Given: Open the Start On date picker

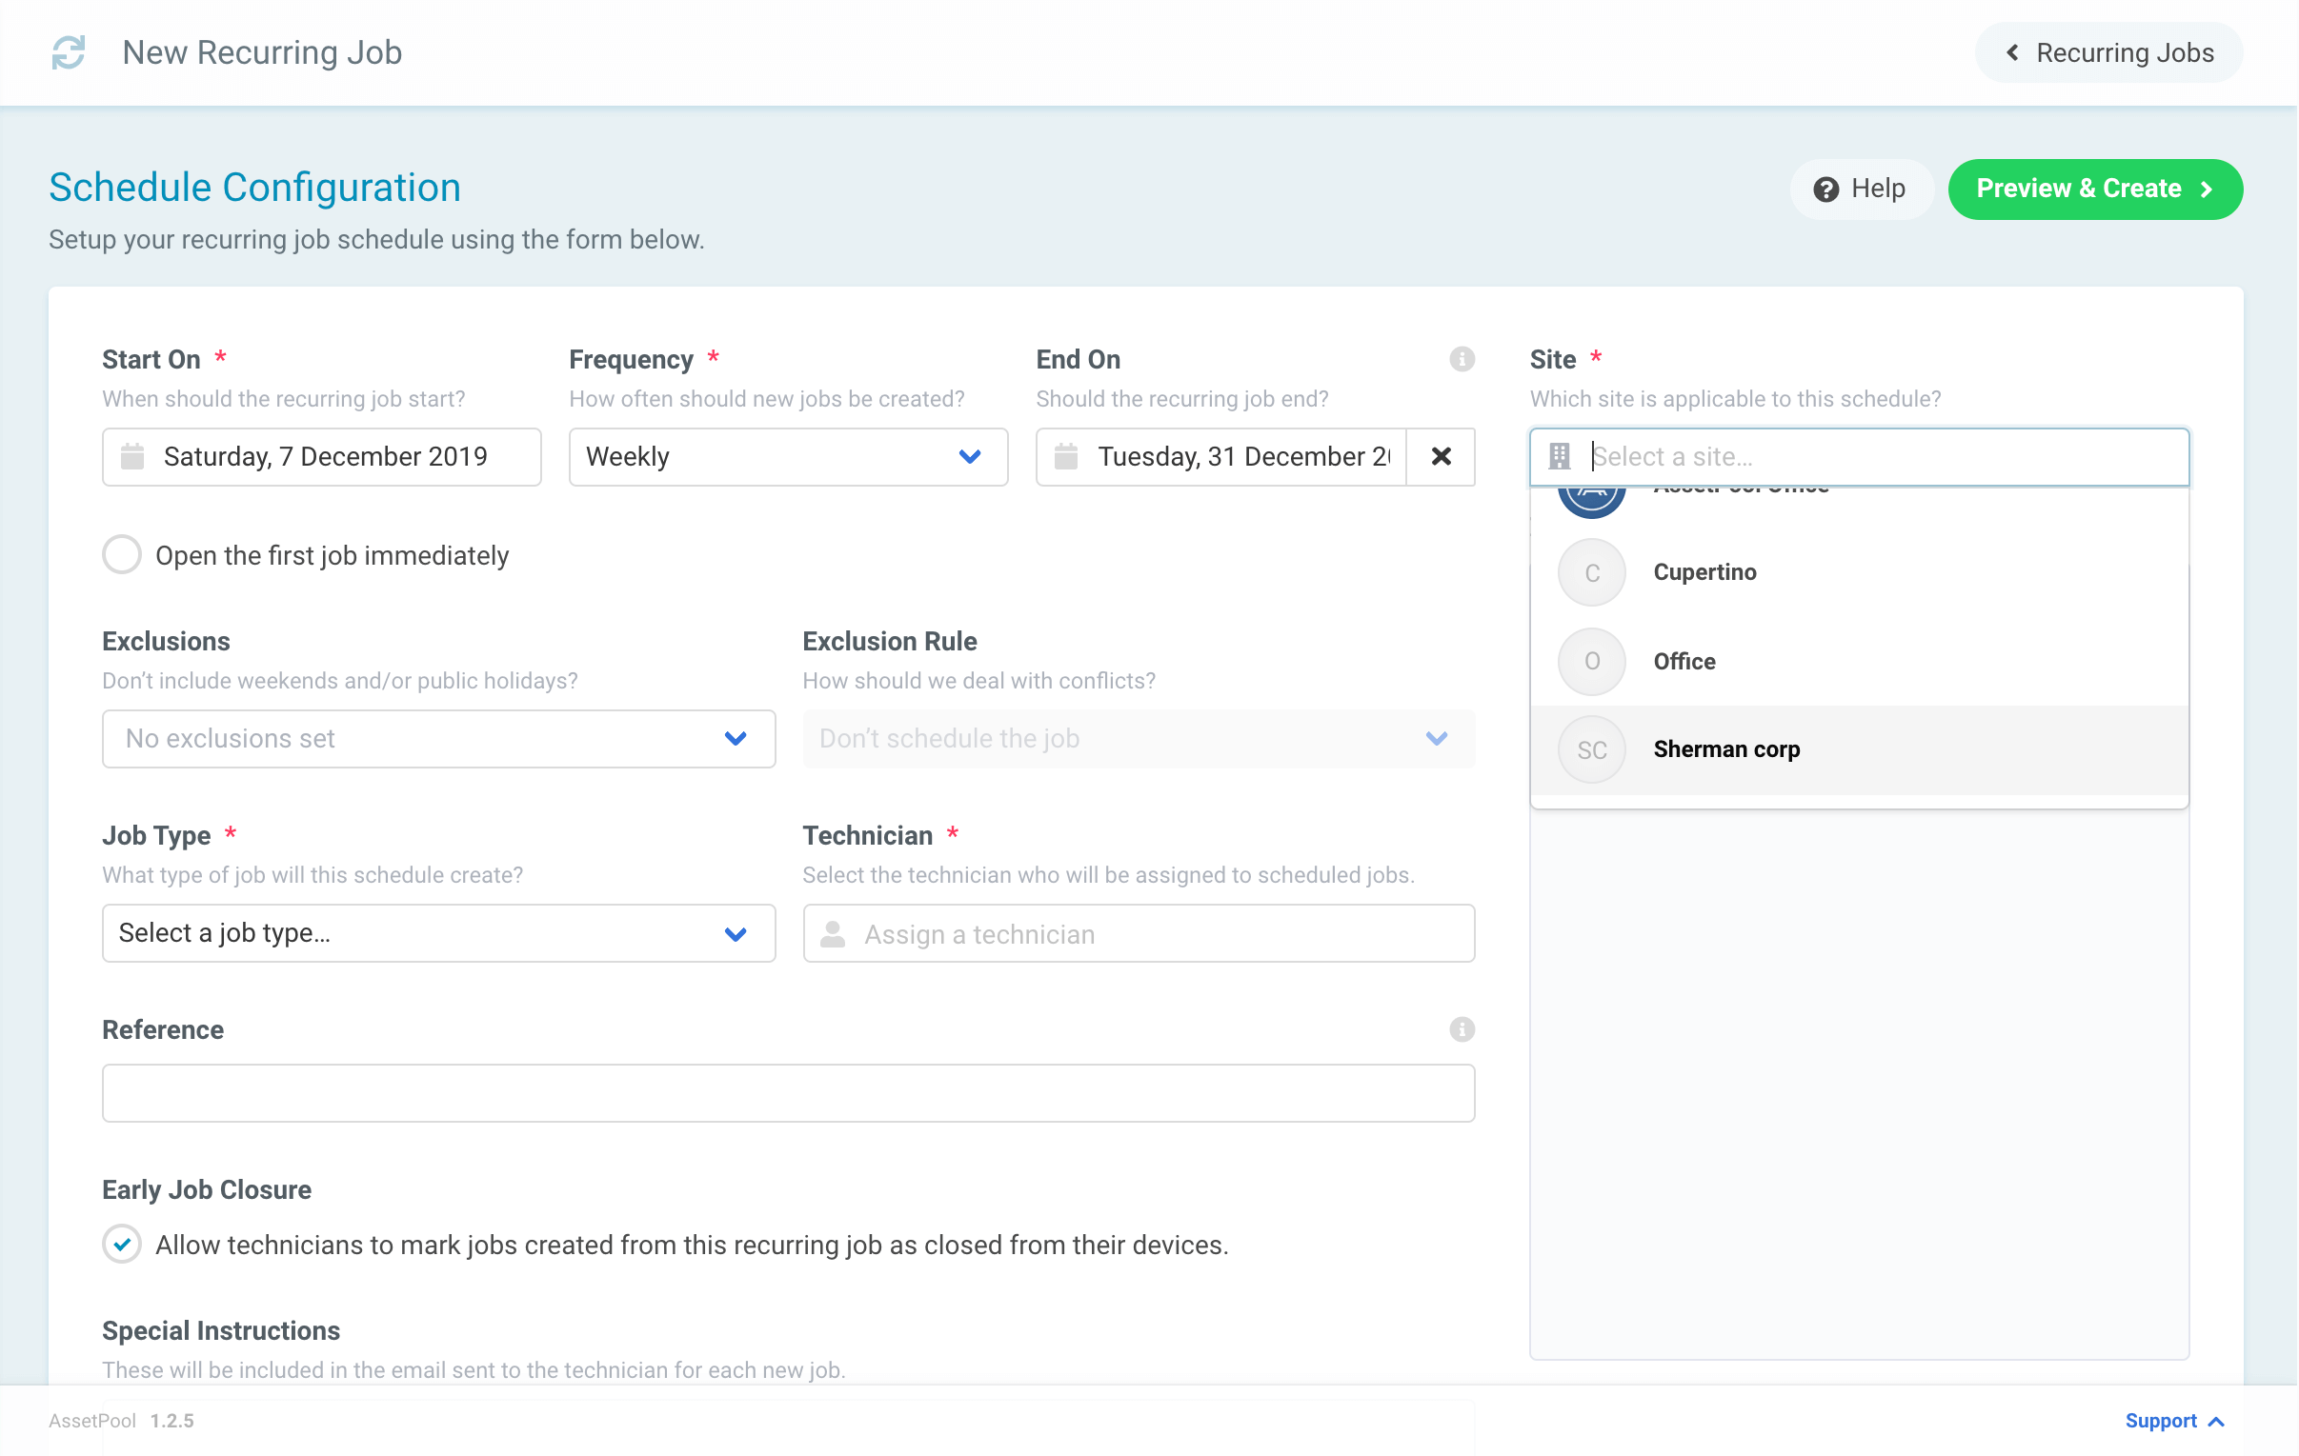Looking at the screenshot, I should [x=322, y=456].
